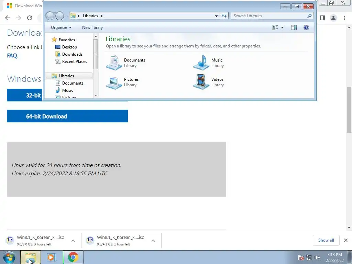Click the 32-bit download button
Viewport: 352px width, 264px height.
click(25, 95)
